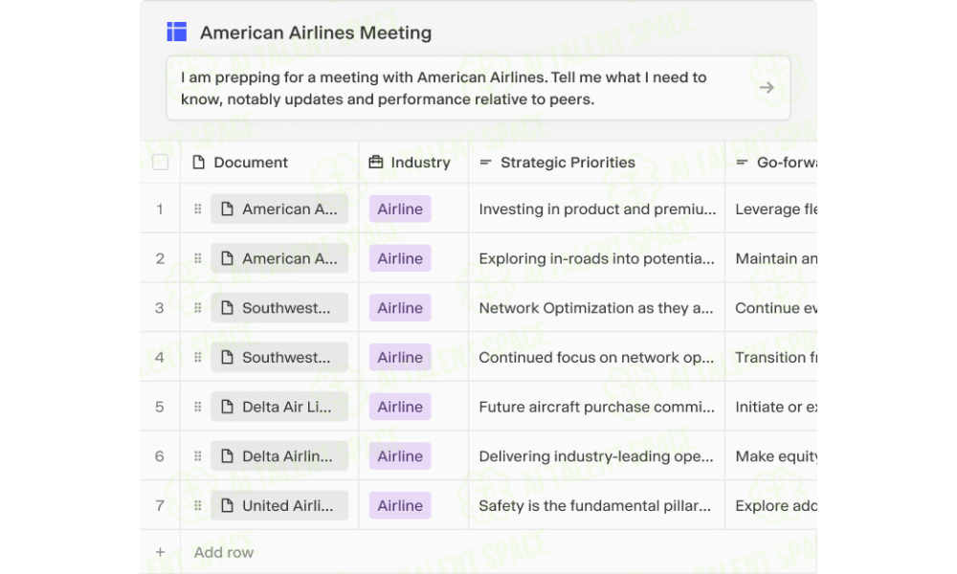Click the Document column page icon
The image size is (957, 574).
pos(198,163)
